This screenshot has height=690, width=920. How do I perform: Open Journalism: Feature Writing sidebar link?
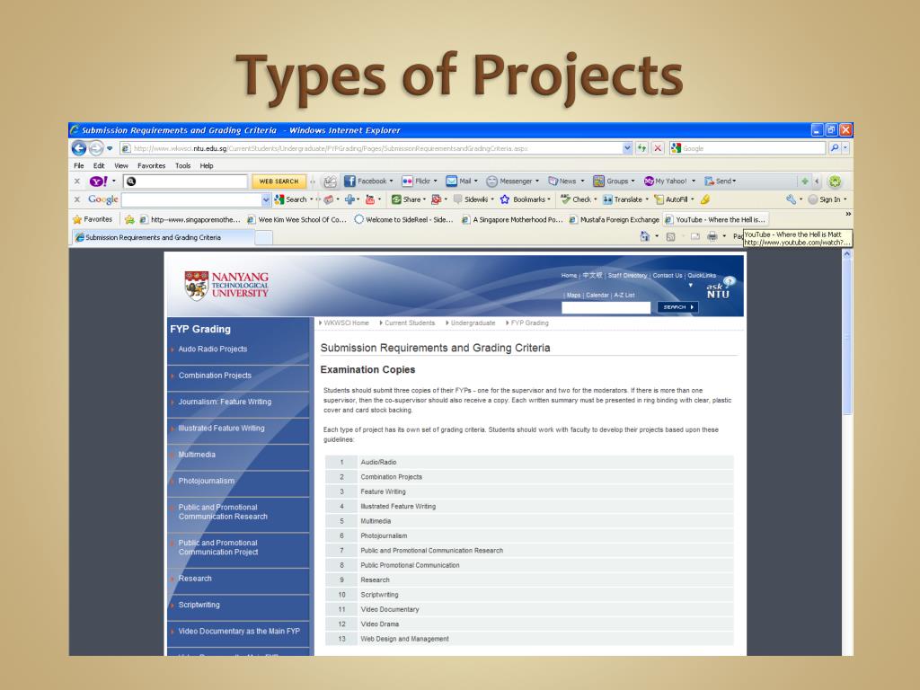[x=225, y=402]
